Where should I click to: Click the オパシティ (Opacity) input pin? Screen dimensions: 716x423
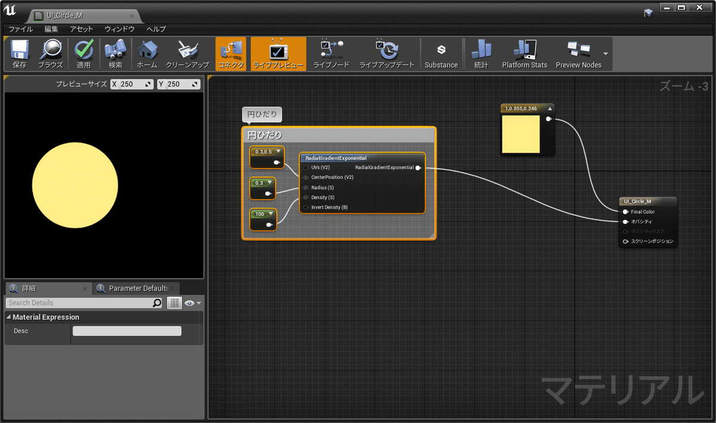(625, 222)
